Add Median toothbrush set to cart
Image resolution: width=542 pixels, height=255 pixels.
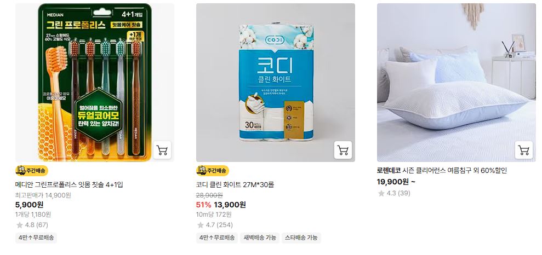pyautogui.click(x=162, y=150)
